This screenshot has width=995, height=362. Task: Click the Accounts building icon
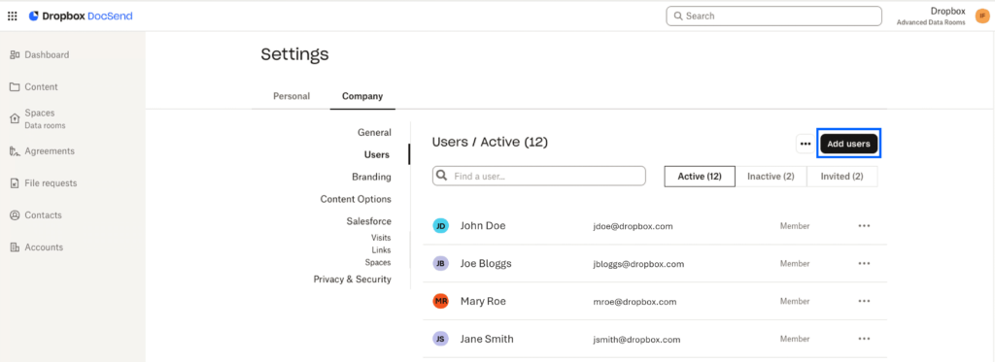15,247
